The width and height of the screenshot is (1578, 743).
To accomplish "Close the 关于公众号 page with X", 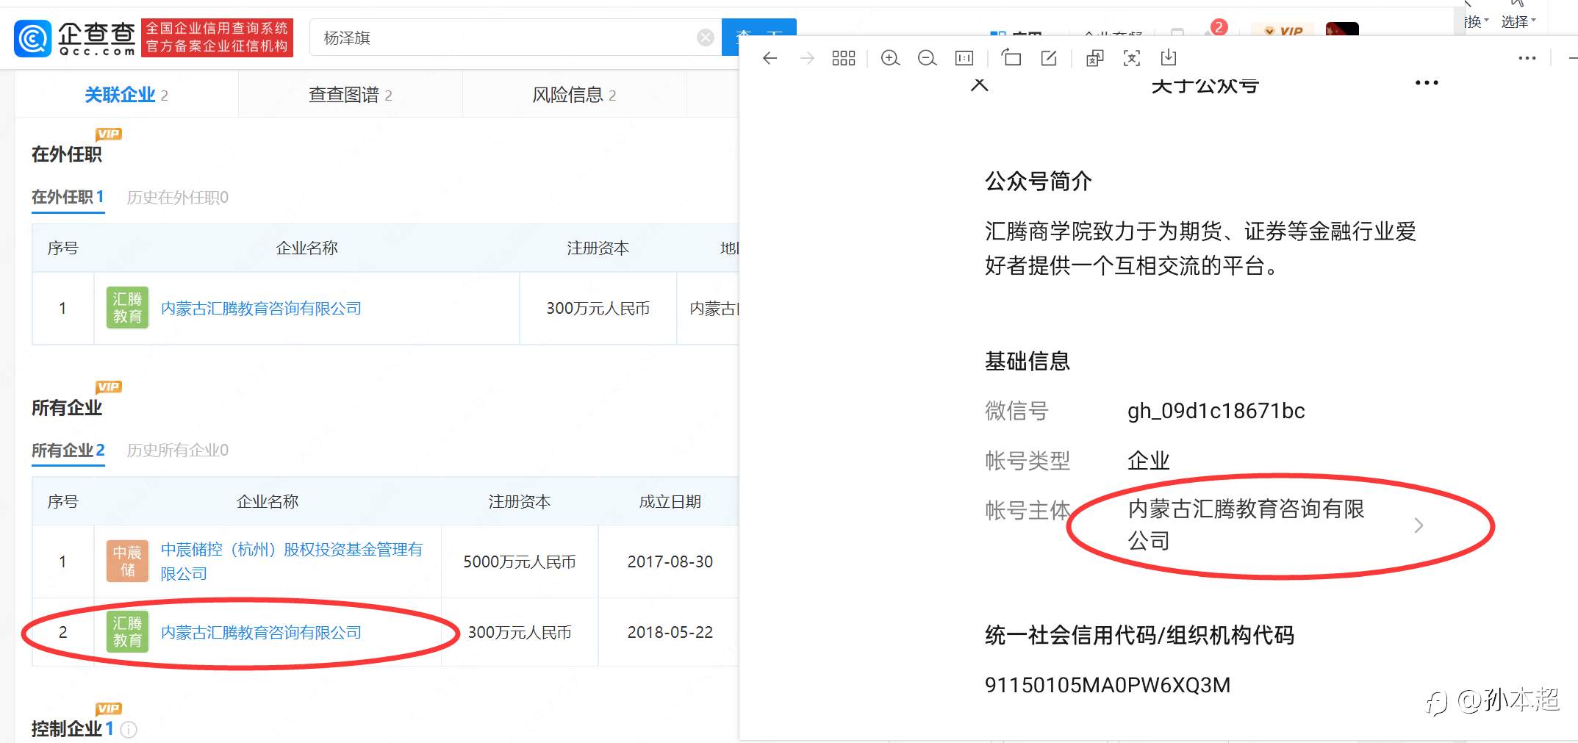I will click(979, 85).
